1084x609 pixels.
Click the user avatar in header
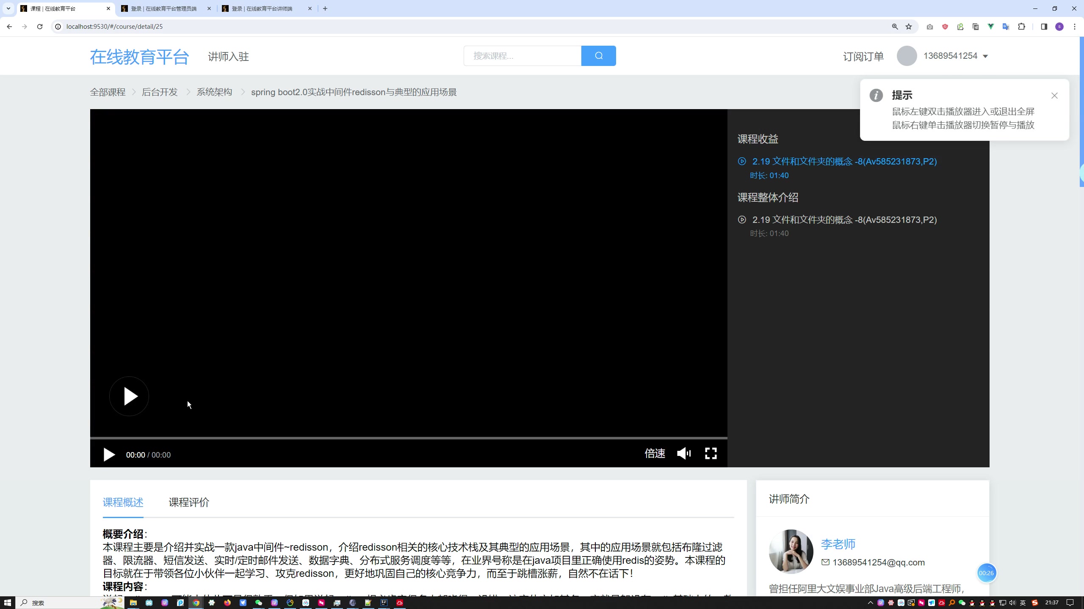pos(907,56)
